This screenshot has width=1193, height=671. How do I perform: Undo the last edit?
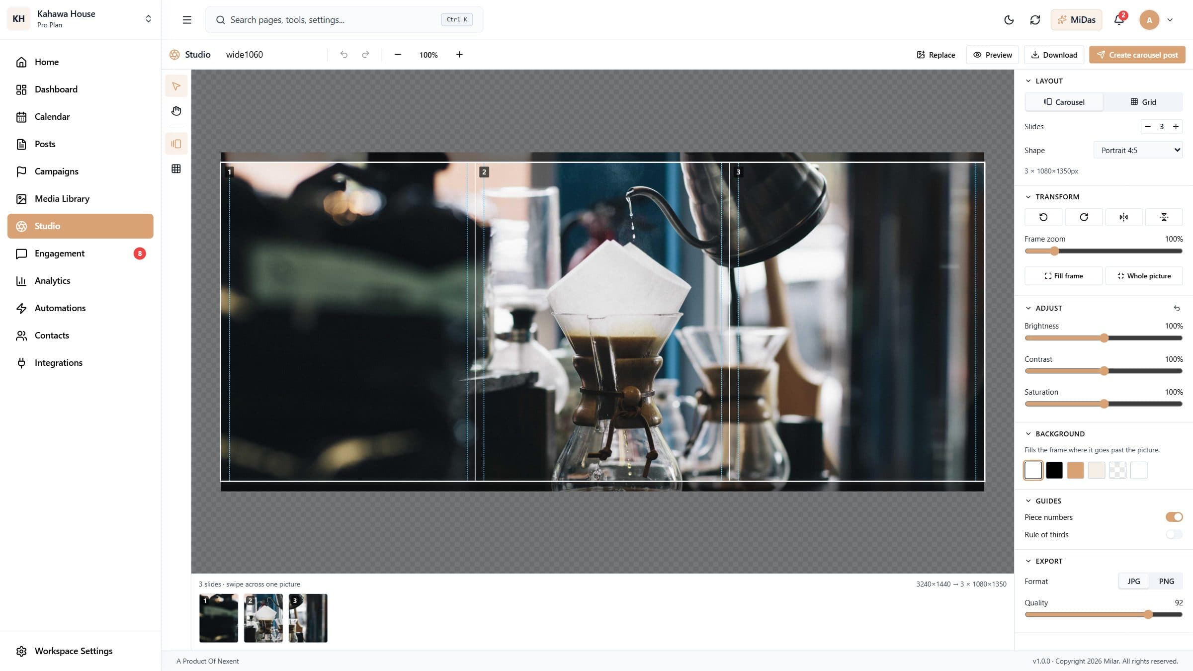pyautogui.click(x=343, y=55)
